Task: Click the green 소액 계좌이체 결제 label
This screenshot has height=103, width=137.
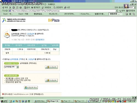Action: [12, 76]
